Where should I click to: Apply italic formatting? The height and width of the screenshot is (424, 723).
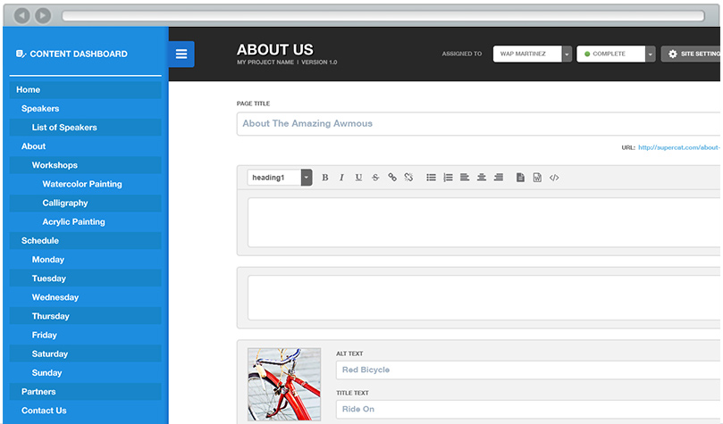341,178
